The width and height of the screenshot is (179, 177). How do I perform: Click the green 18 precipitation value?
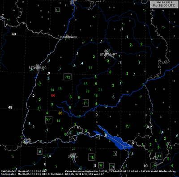60,89
